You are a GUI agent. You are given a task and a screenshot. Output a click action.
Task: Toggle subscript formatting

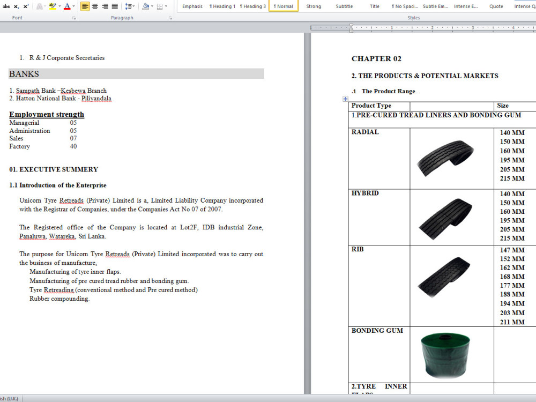16,6
